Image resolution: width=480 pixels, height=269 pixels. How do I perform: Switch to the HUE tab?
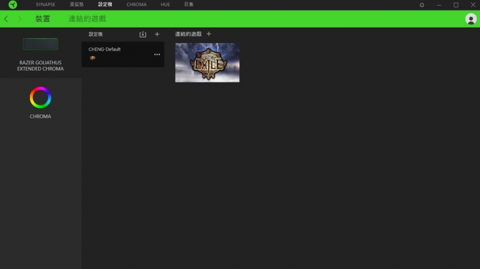pos(165,4)
